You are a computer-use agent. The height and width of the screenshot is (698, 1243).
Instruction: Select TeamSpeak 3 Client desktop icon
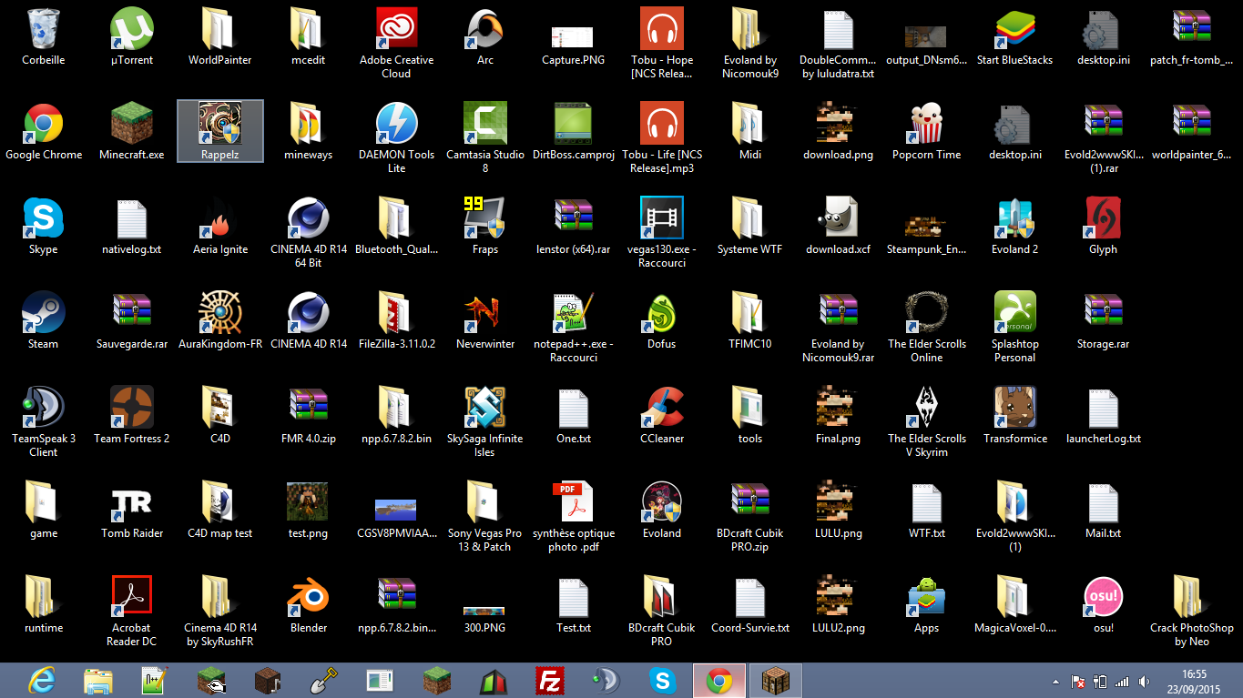[x=43, y=421]
